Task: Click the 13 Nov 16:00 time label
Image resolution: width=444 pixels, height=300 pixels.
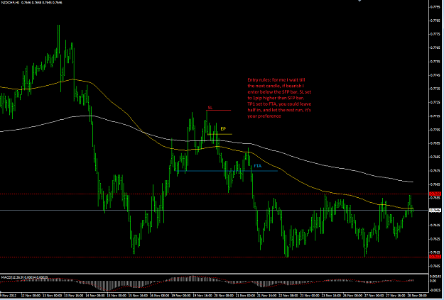Action: (73, 296)
